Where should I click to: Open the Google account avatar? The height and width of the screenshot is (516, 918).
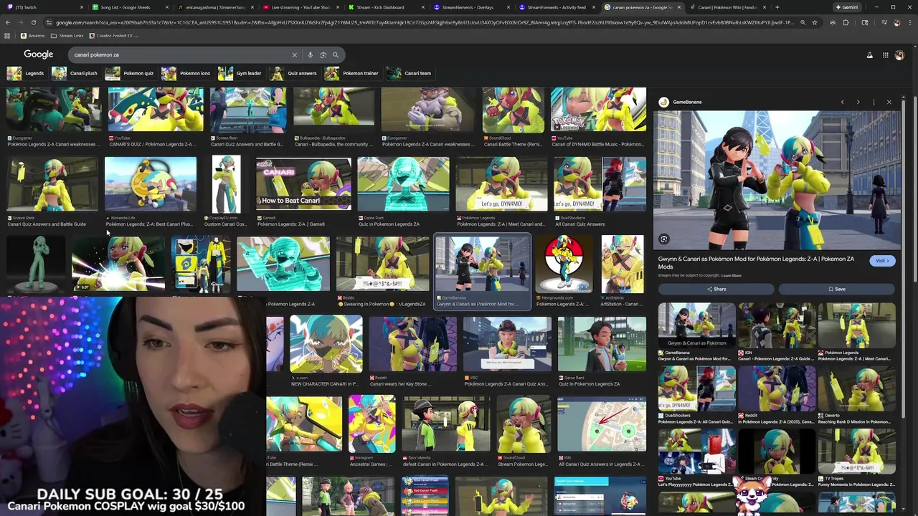coord(899,55)
